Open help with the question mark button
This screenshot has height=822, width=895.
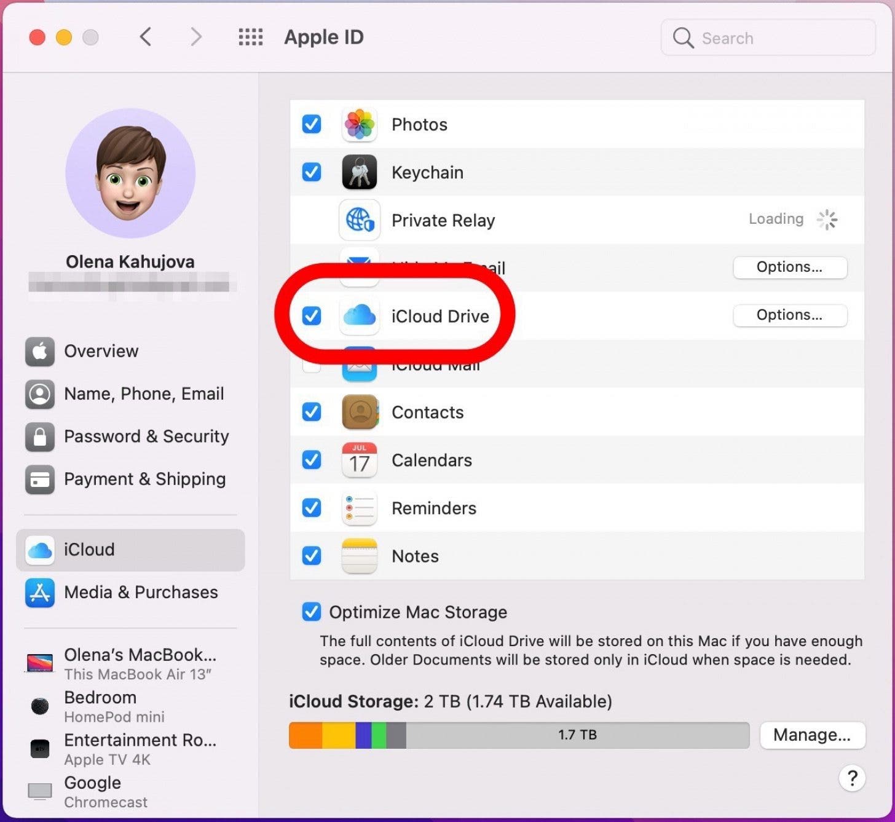click(852, 778)
